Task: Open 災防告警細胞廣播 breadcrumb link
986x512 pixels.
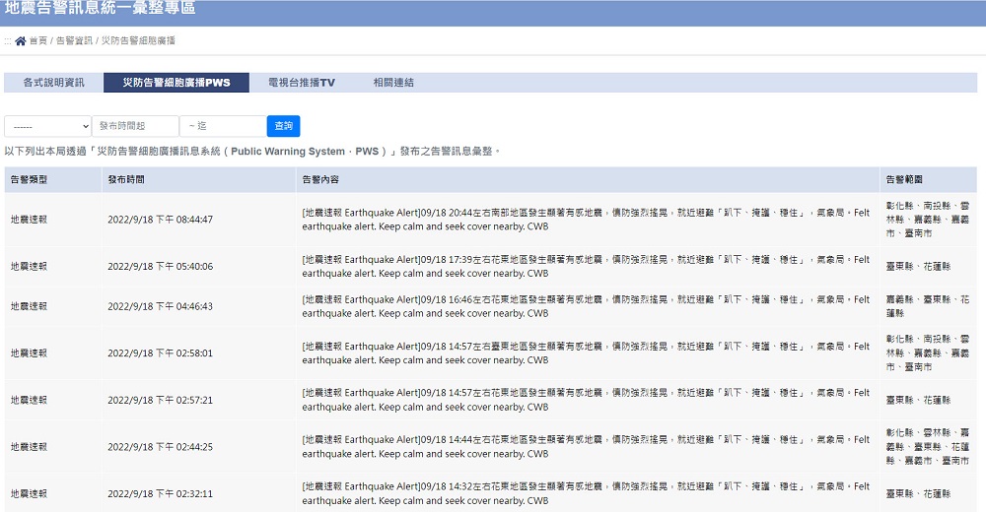Action: tap(138, 40)
